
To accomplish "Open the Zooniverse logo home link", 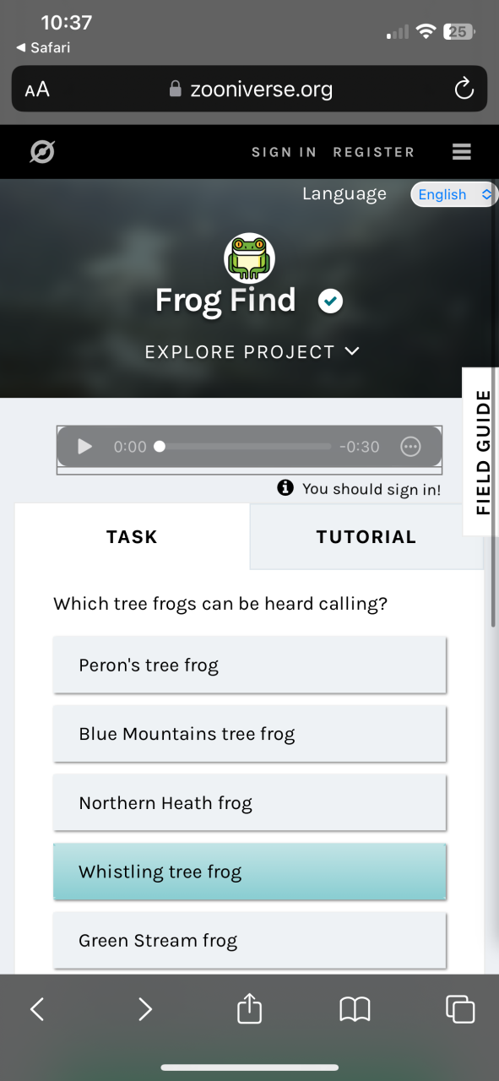I will coord(42,152).
